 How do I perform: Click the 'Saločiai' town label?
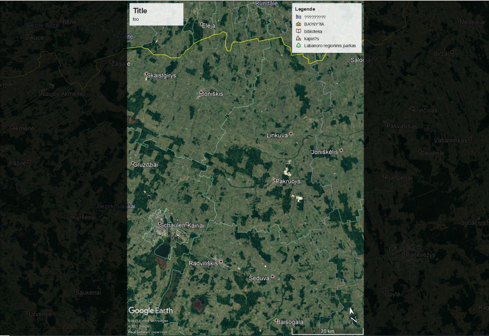click(362, 60)
